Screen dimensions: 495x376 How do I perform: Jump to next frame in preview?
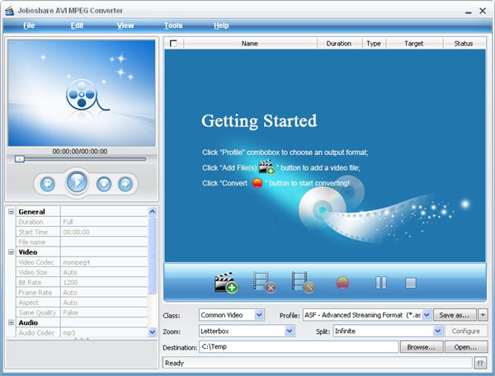(x=125, y=184)
